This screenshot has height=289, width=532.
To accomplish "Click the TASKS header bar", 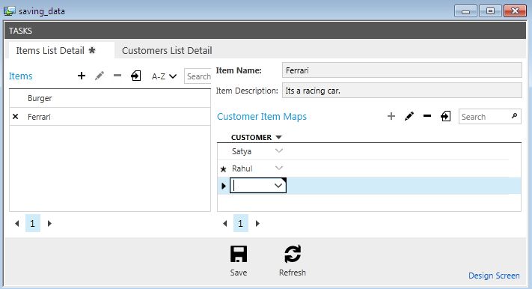I will point(266,31).
